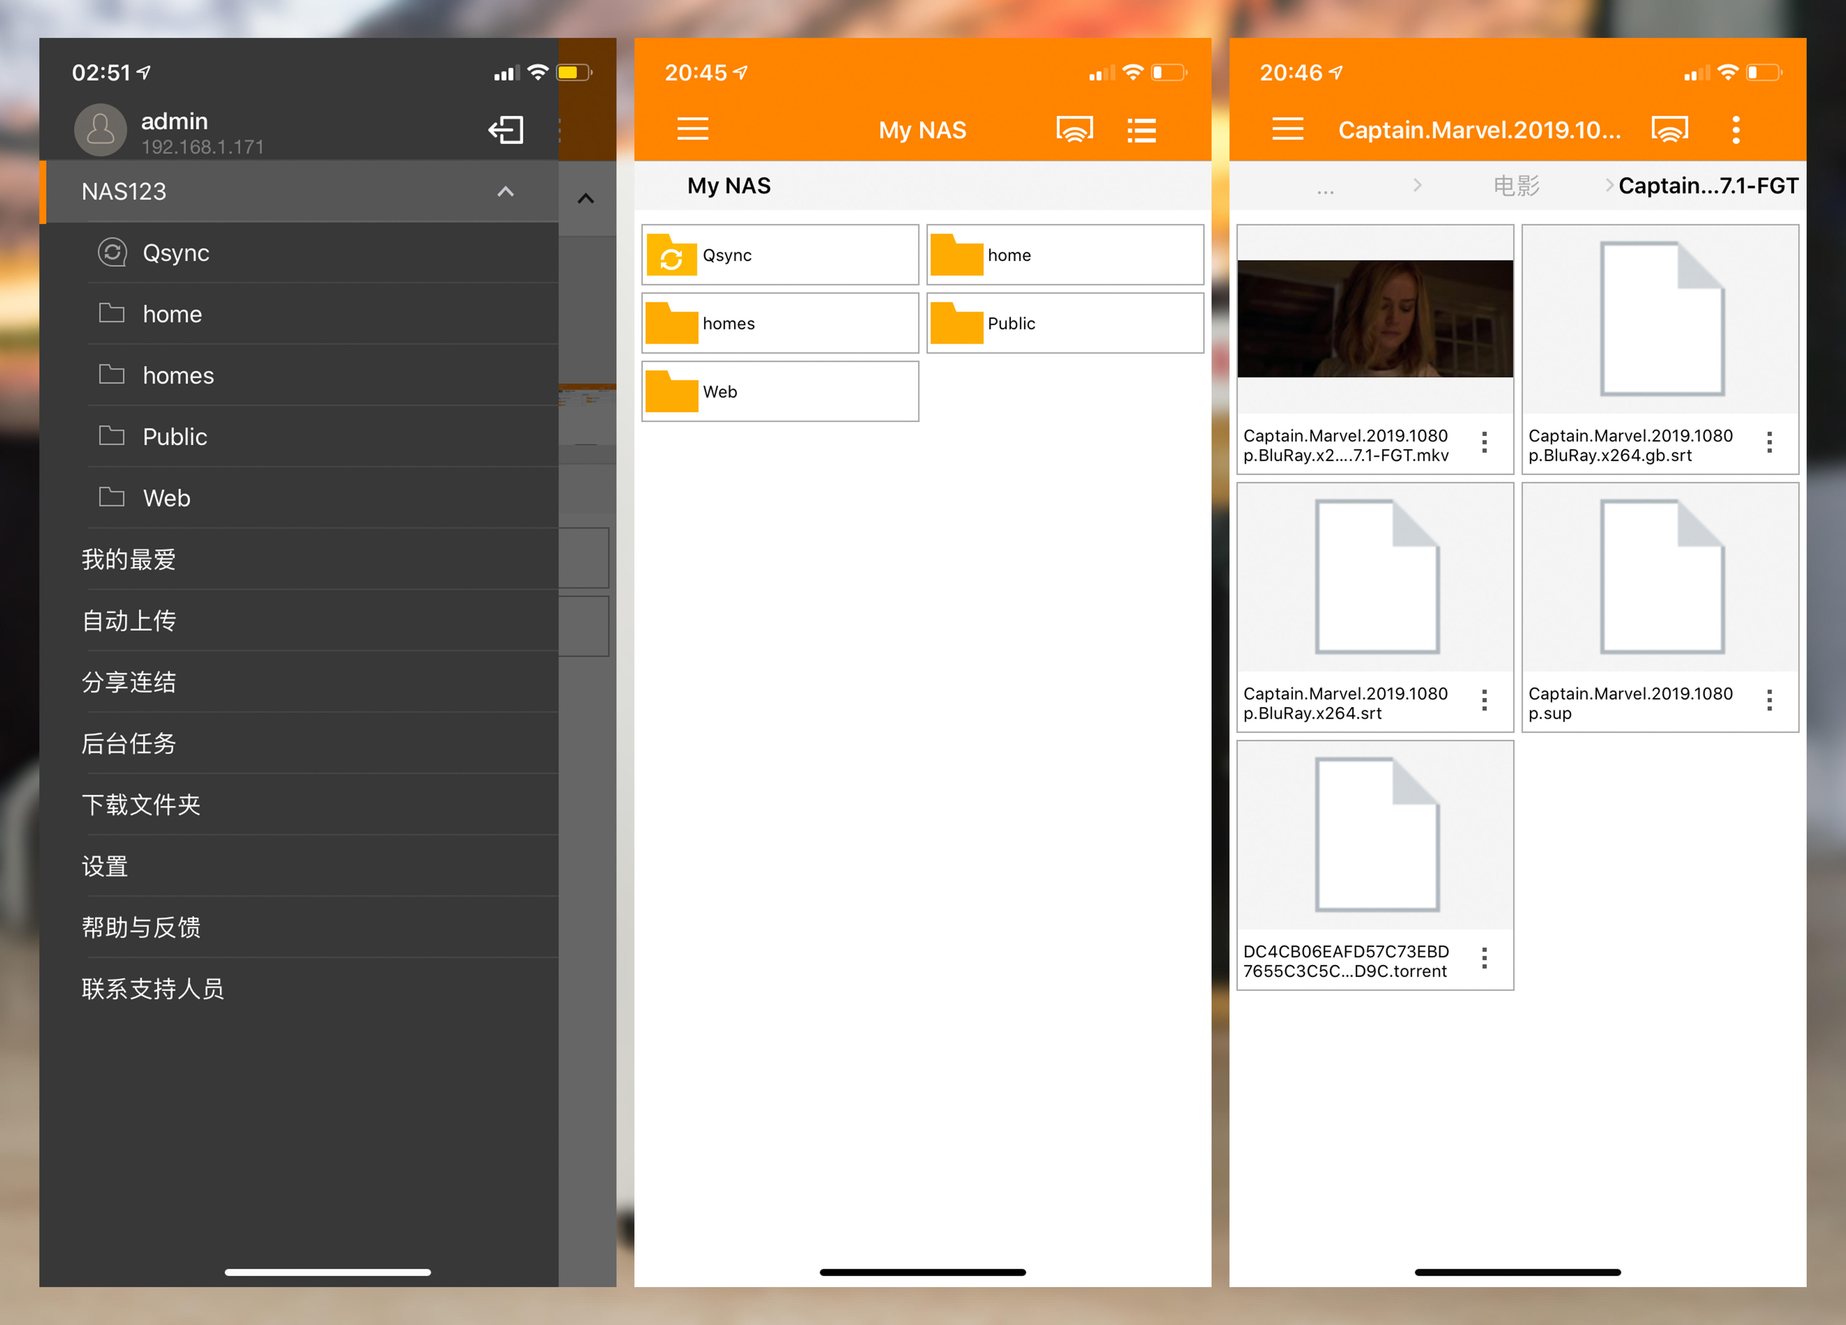
Task: Open the Captain Marvel video thumbnail
Action: (x=1375, y=319)
